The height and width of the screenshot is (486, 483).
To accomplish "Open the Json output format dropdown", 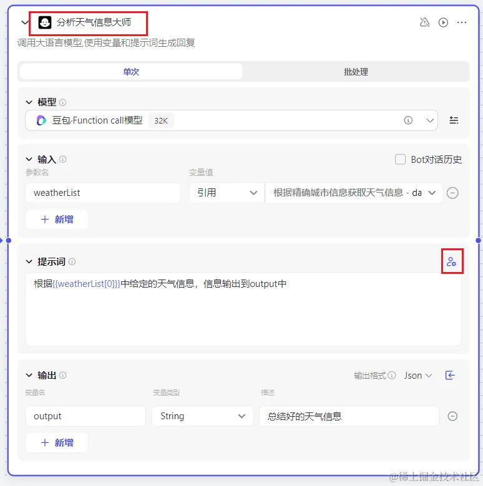I will (x=418, y=376).
